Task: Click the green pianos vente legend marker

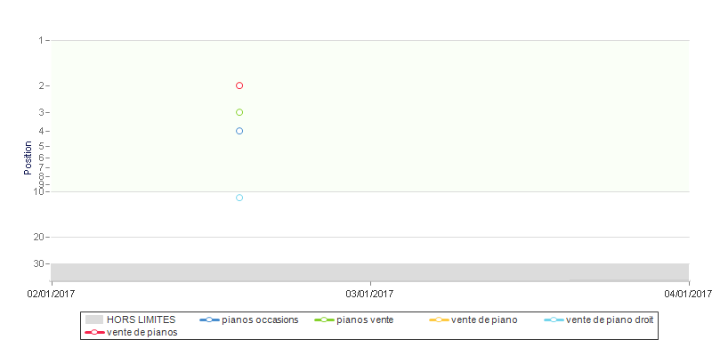Action: coord(324,320)
